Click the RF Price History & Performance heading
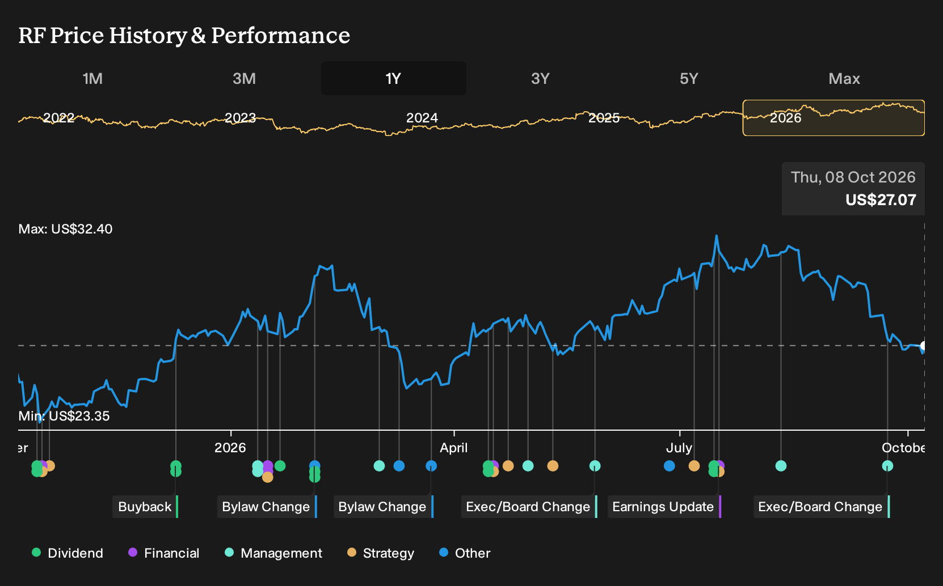 coord(184,35)
